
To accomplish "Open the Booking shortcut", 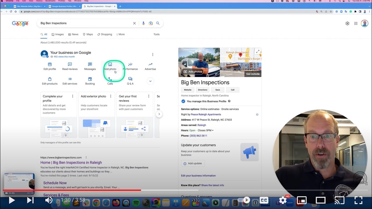I will 90,81.
